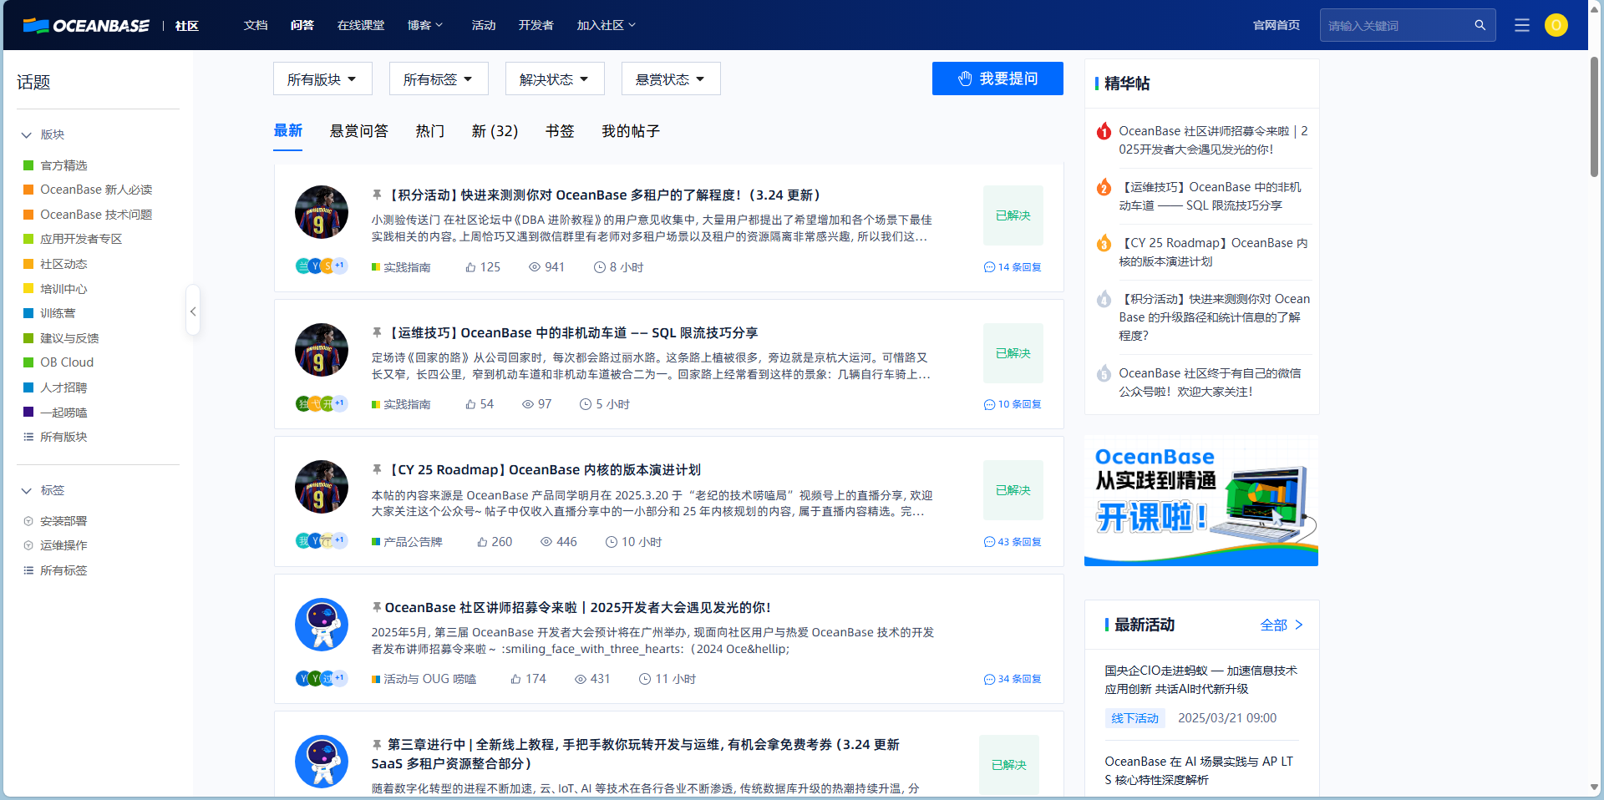Screen dimensions: 1604x800
Task: Open 在线课堂 in top navigation
Action: point(361,25)
